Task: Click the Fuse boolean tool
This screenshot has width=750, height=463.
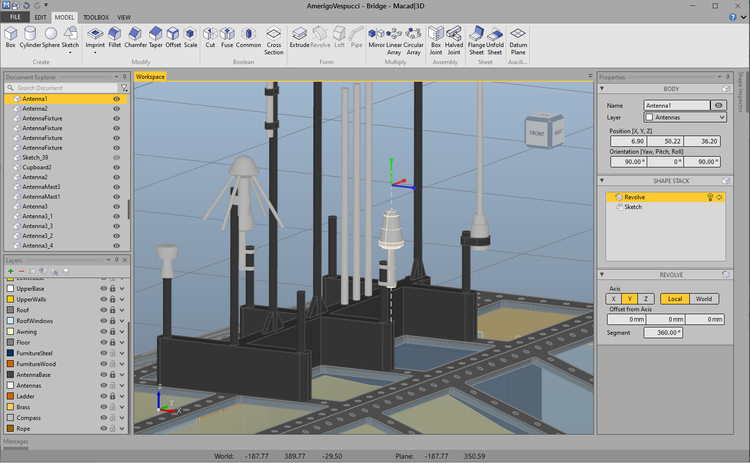Action: coord(227,37)
